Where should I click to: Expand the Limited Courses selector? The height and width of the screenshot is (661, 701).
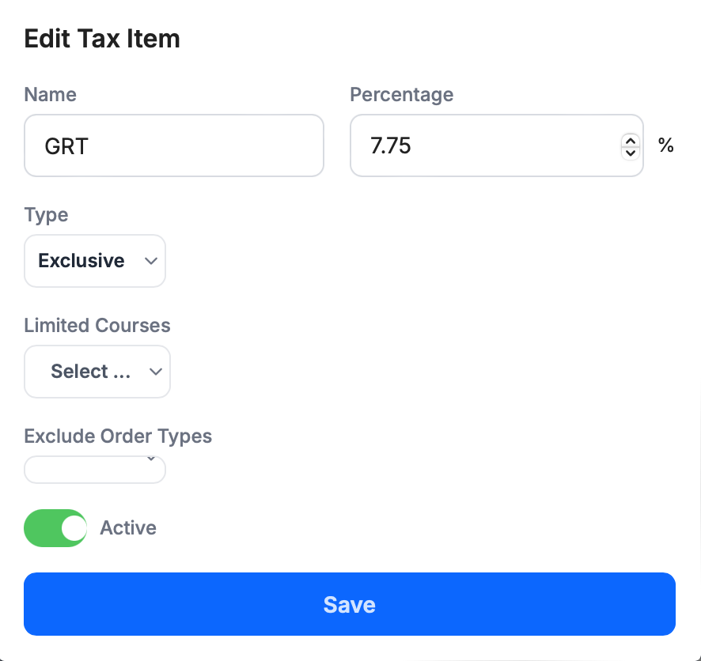coord(97,372)
